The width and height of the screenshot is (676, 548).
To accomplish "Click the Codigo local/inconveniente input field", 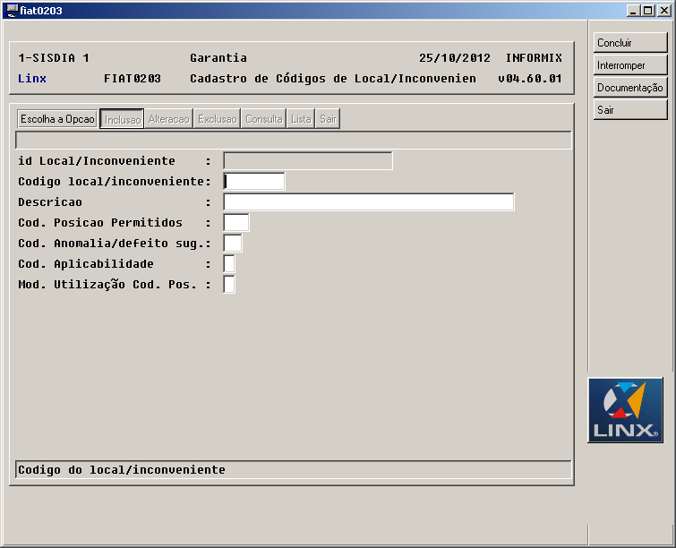I will click(254, 181).
